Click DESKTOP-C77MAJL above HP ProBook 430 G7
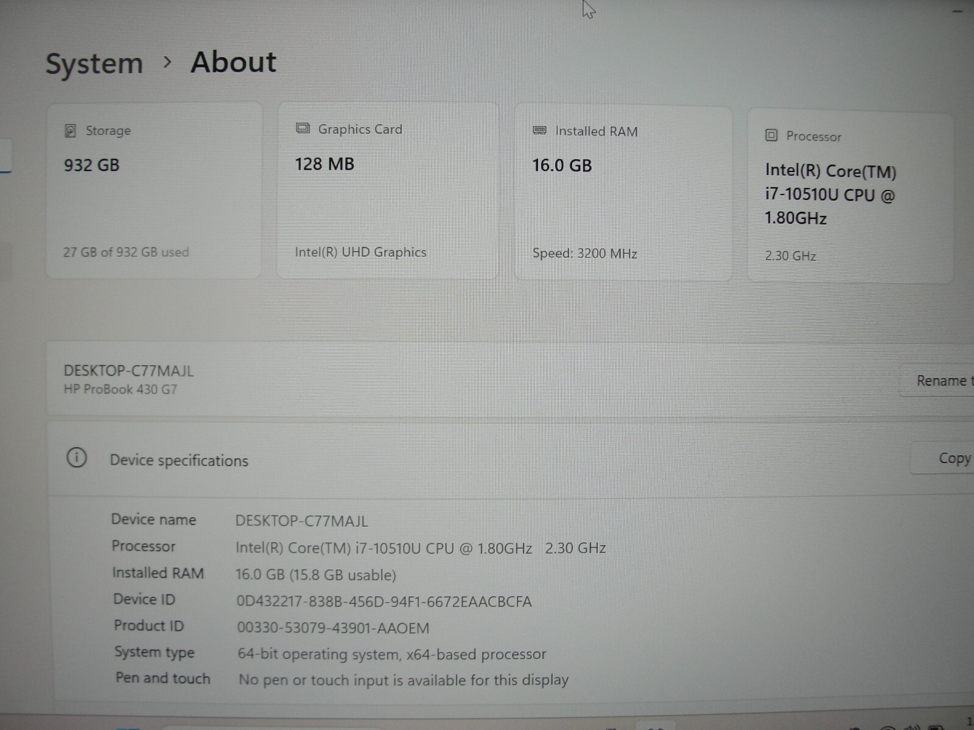 tap(128, 371)
